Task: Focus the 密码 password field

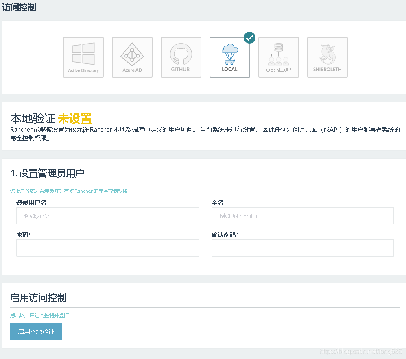Action: tap(108, 248)
